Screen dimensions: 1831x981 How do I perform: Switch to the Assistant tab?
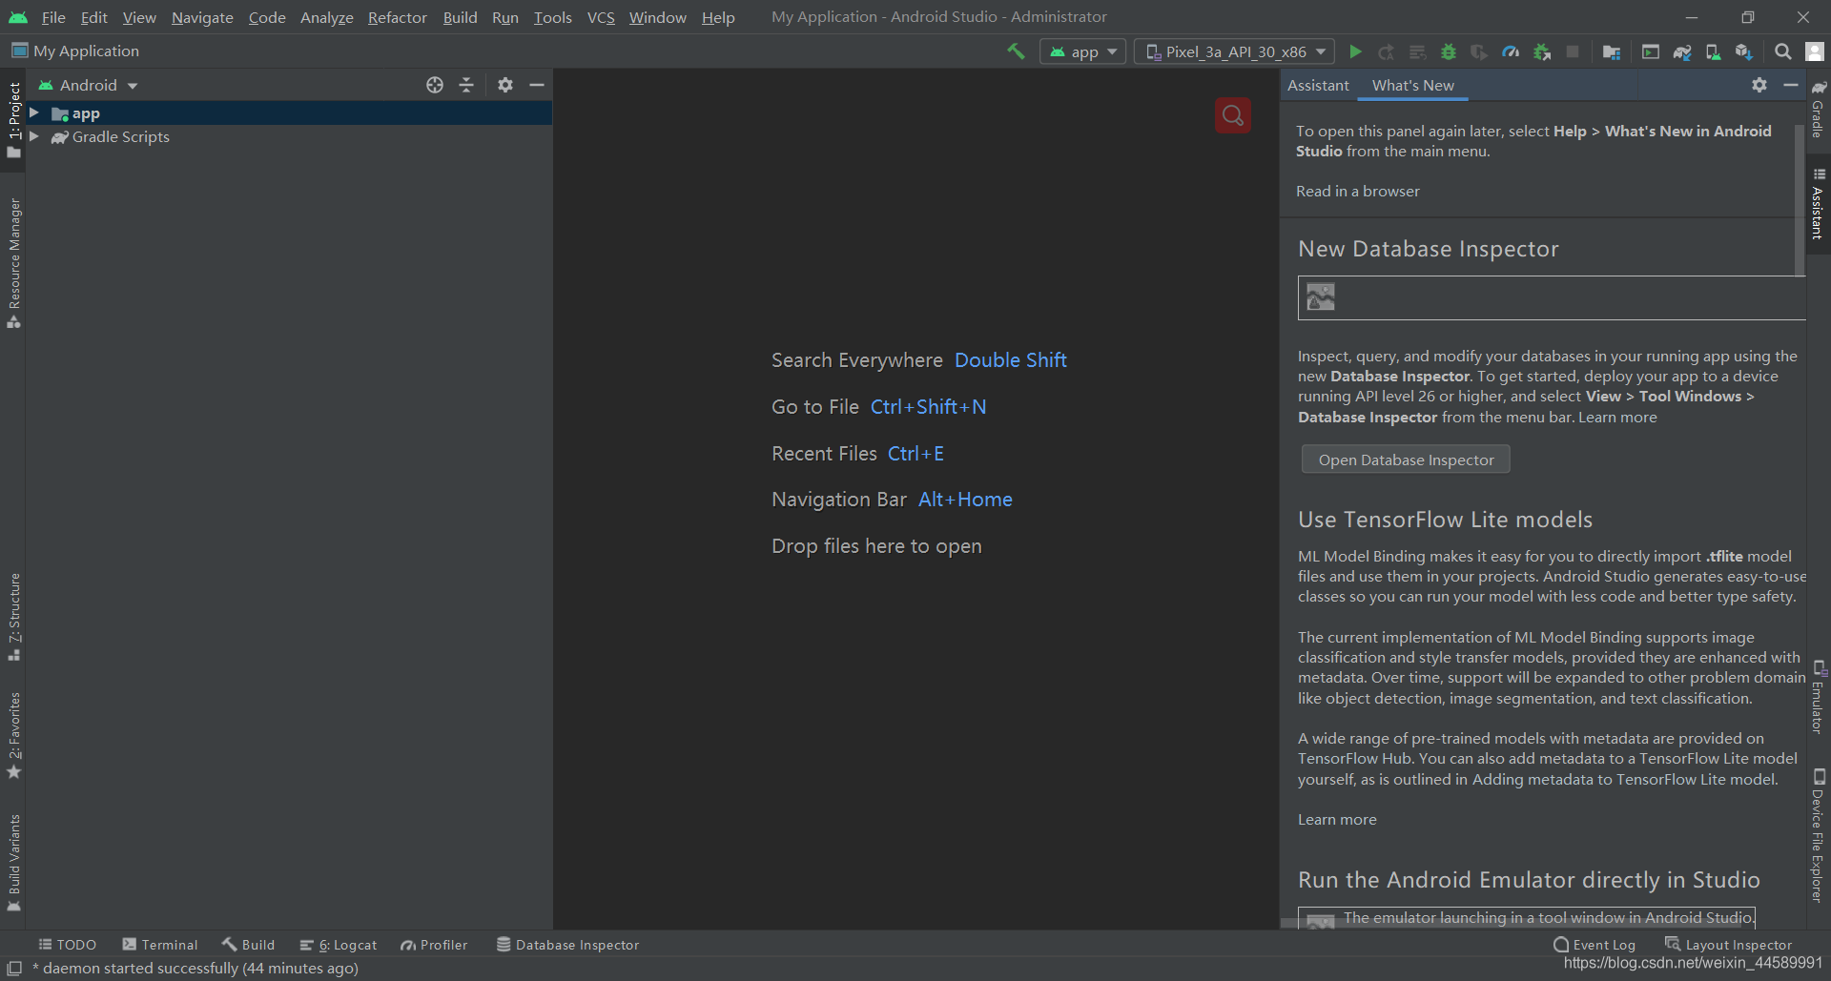click(1318, 85)
